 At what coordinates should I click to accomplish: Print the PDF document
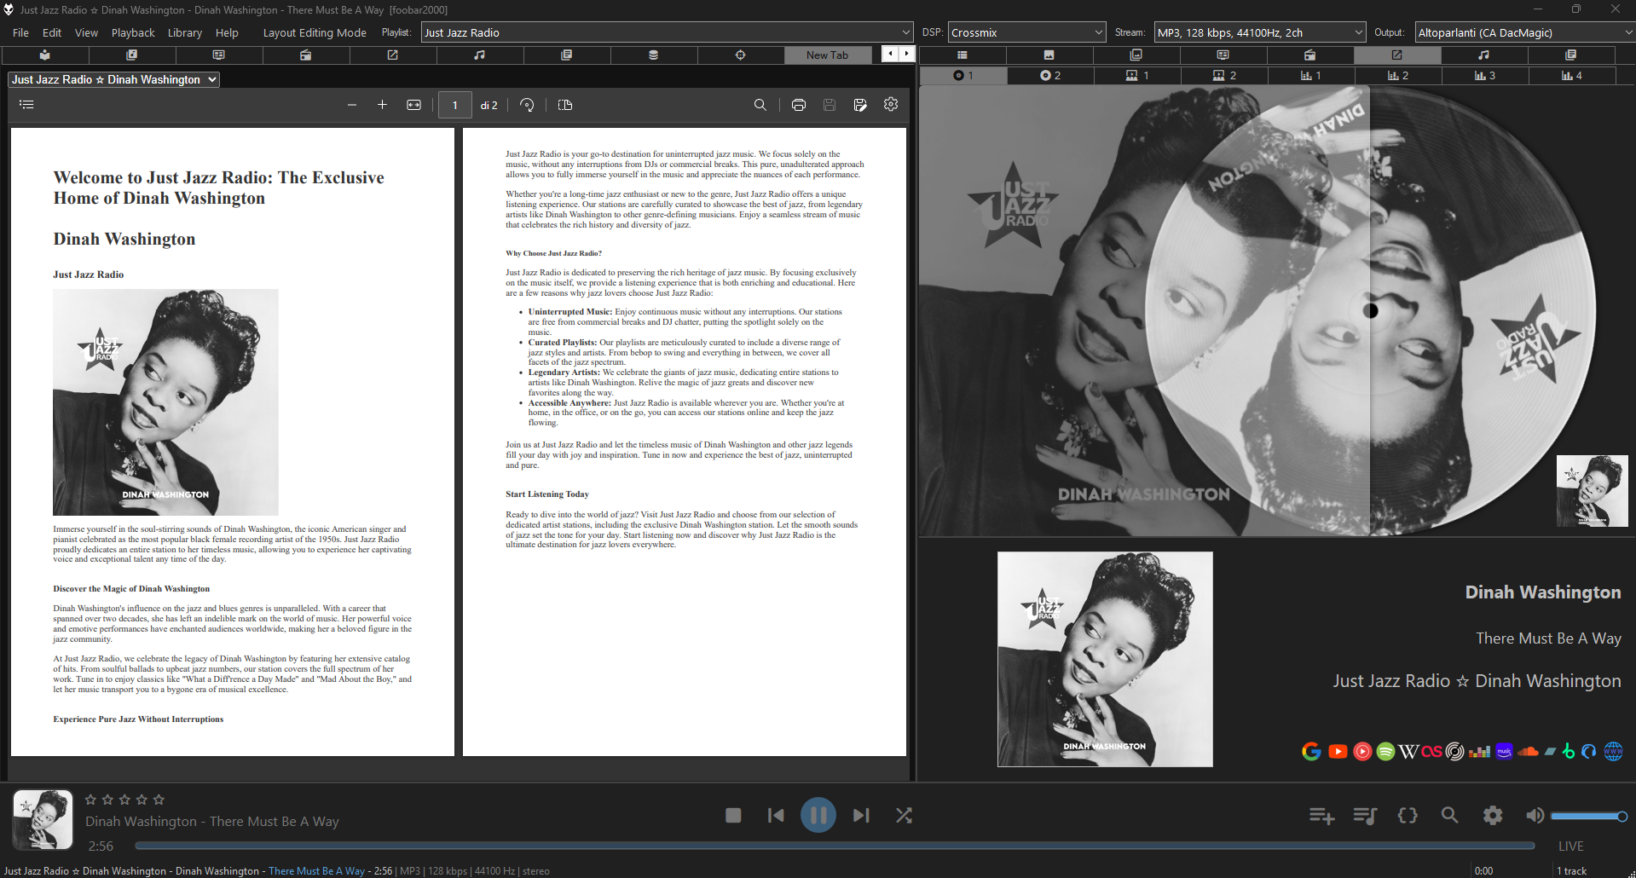(x=798, y=105)
